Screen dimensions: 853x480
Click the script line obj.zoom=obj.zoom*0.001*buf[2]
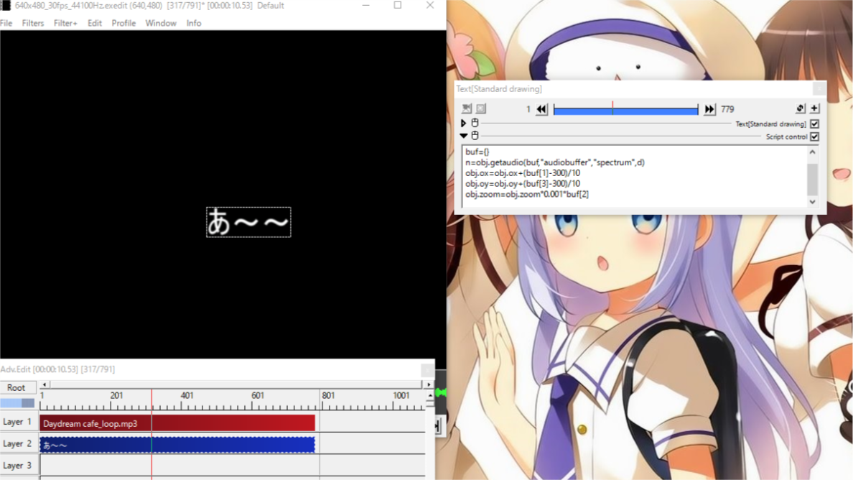point(526,194)
